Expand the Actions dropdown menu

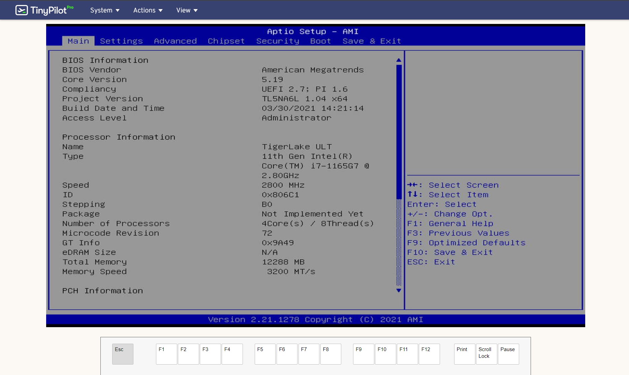148,10
